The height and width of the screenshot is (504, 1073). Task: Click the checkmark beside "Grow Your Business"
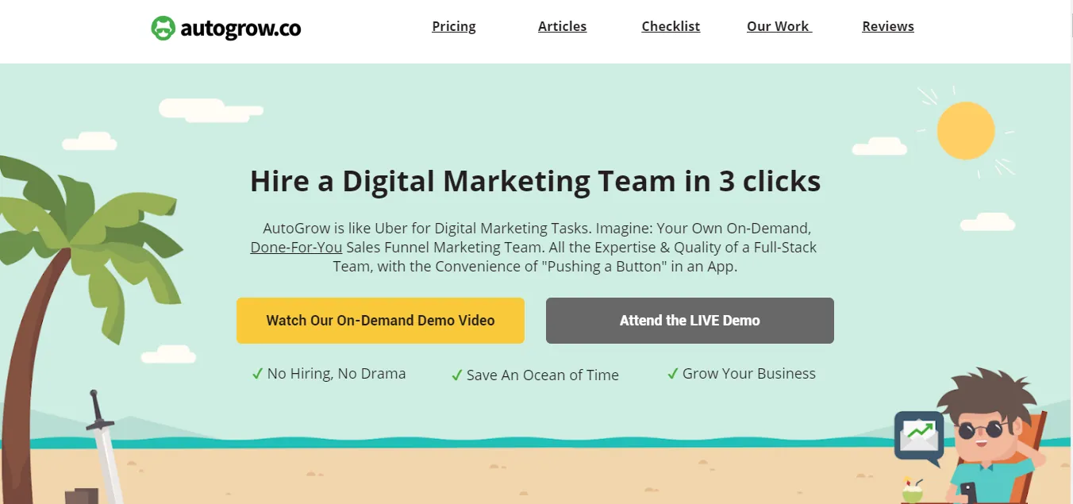[673, 373]
